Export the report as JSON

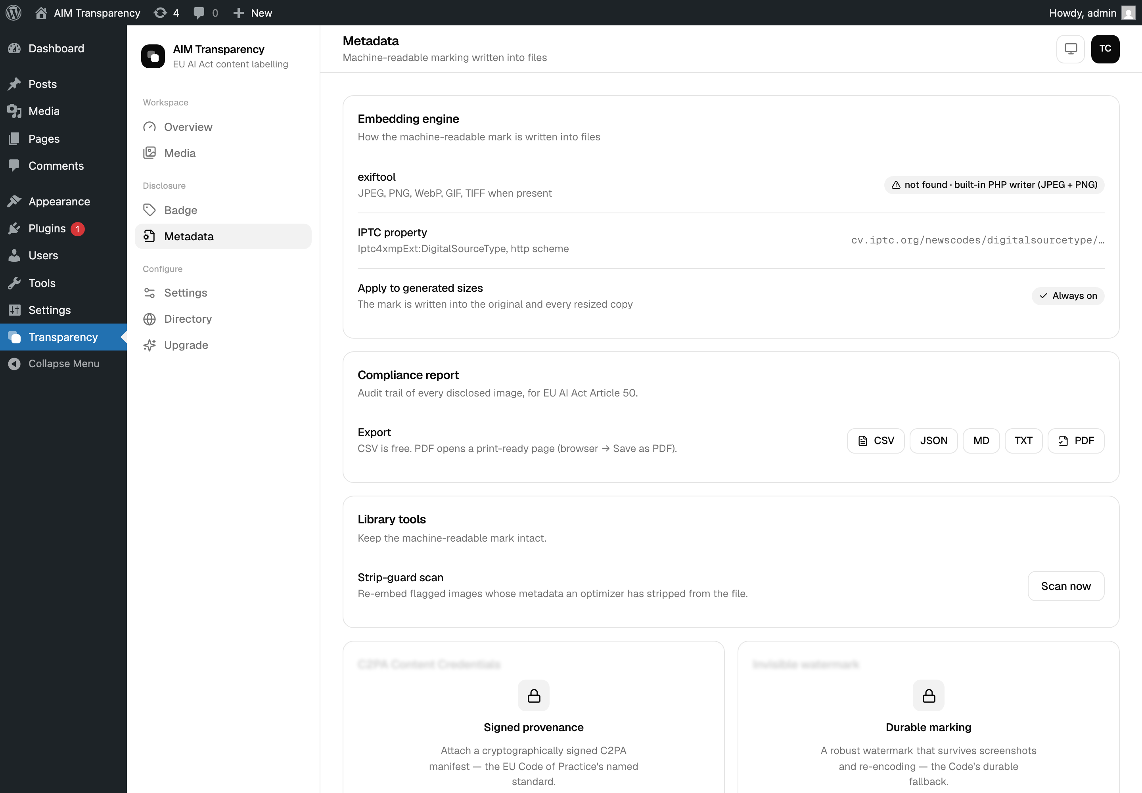(934, 441)
